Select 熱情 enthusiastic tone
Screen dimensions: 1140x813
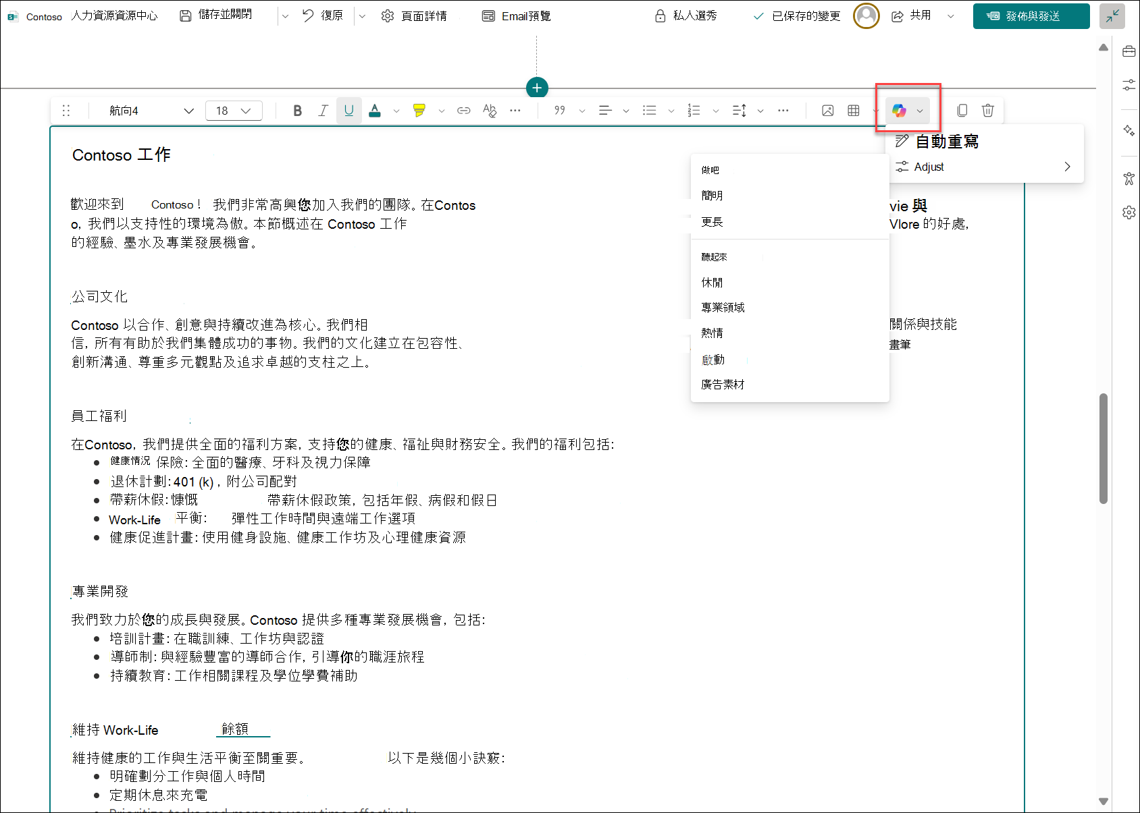click(x=790, y=333)
